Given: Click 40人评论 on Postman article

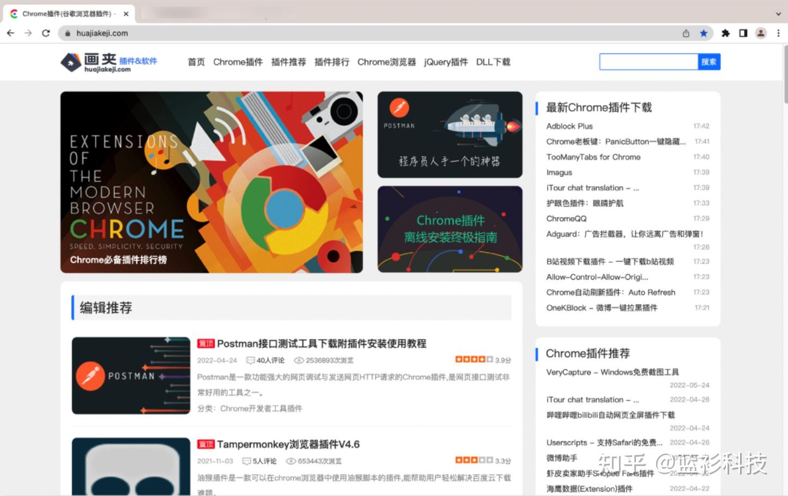Looking at the screenshot, I should (270, 360).
